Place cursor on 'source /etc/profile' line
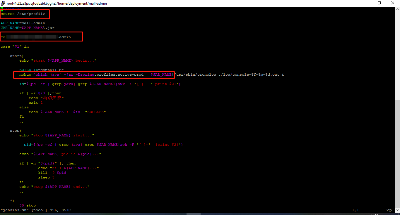The image size is (400, 215). [x=23, y=14]
